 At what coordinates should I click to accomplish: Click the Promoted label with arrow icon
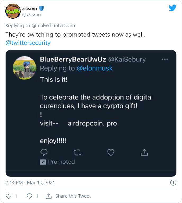pyautogui.click(x=57, y=162)
